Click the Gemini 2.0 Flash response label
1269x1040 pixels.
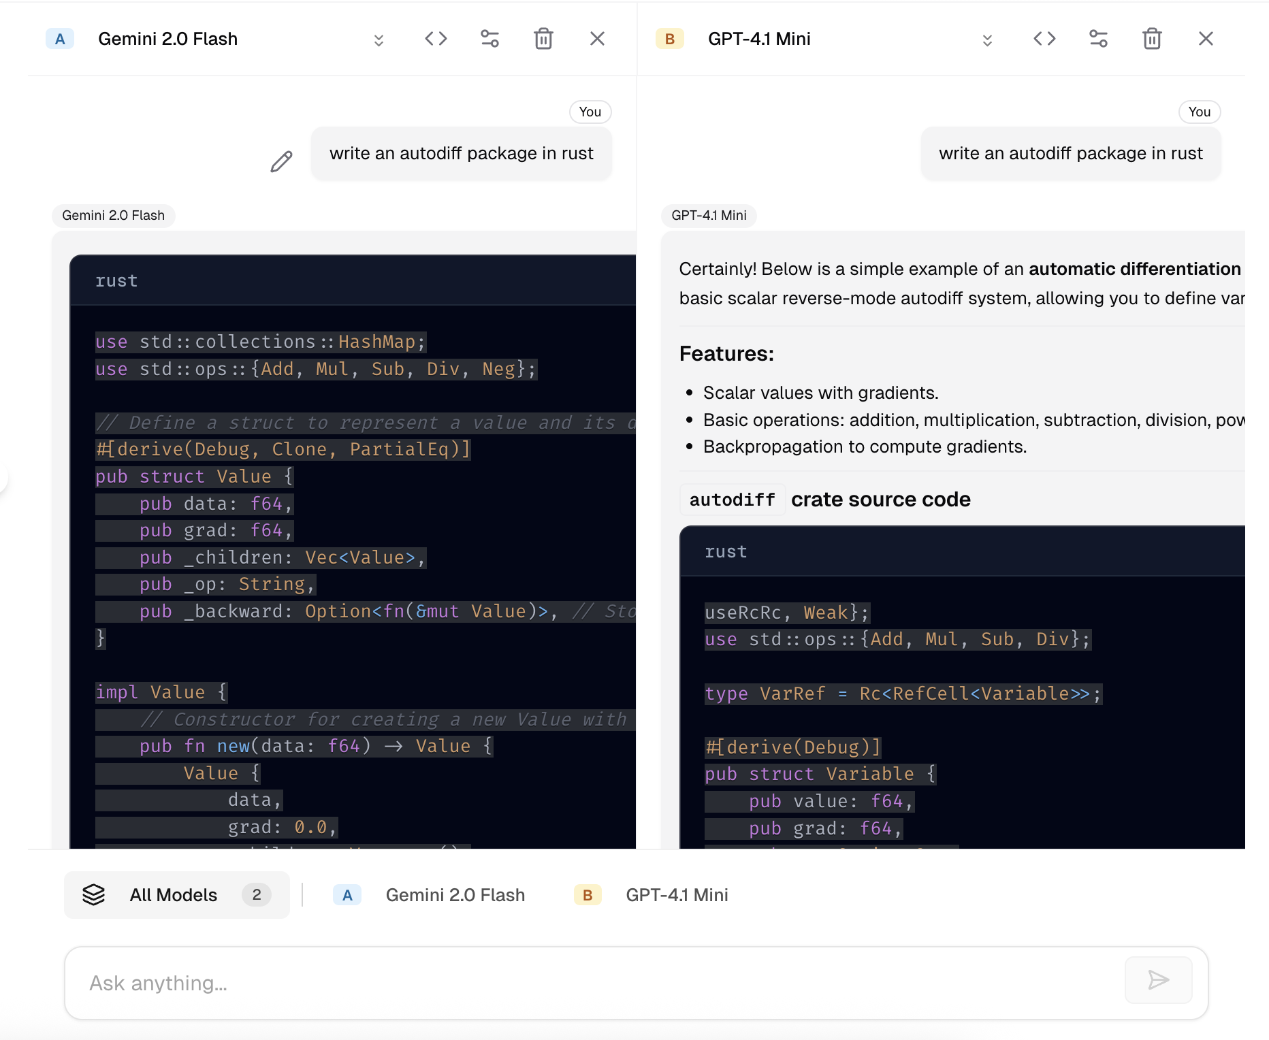[113, 215]
